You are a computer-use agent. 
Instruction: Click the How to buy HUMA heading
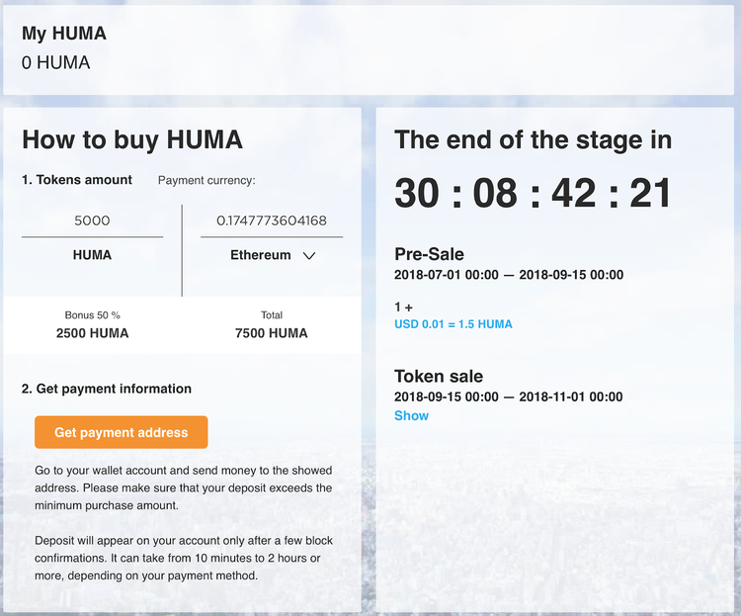pyautogui.click(x=132, y=139)
